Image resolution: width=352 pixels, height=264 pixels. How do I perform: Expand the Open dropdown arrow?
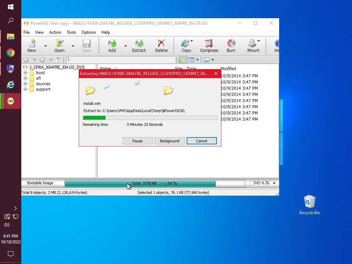pyautogui.click(x=73, y=46)
